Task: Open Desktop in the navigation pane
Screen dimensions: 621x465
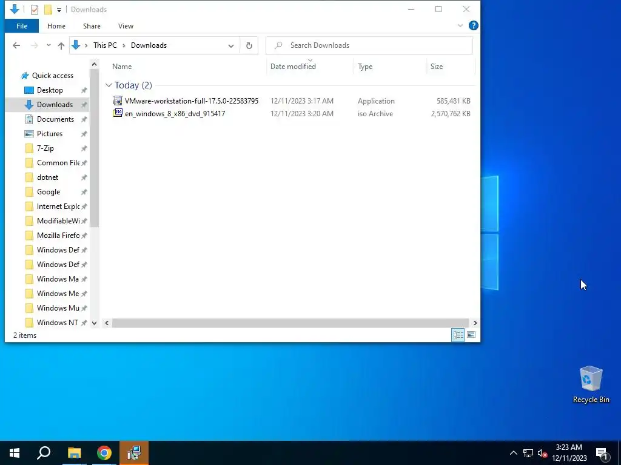Action: (50, 90)
